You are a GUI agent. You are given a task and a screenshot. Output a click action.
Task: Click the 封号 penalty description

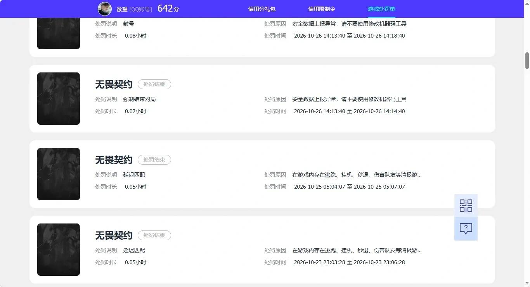pyautogui.click(x=128, y=24)
